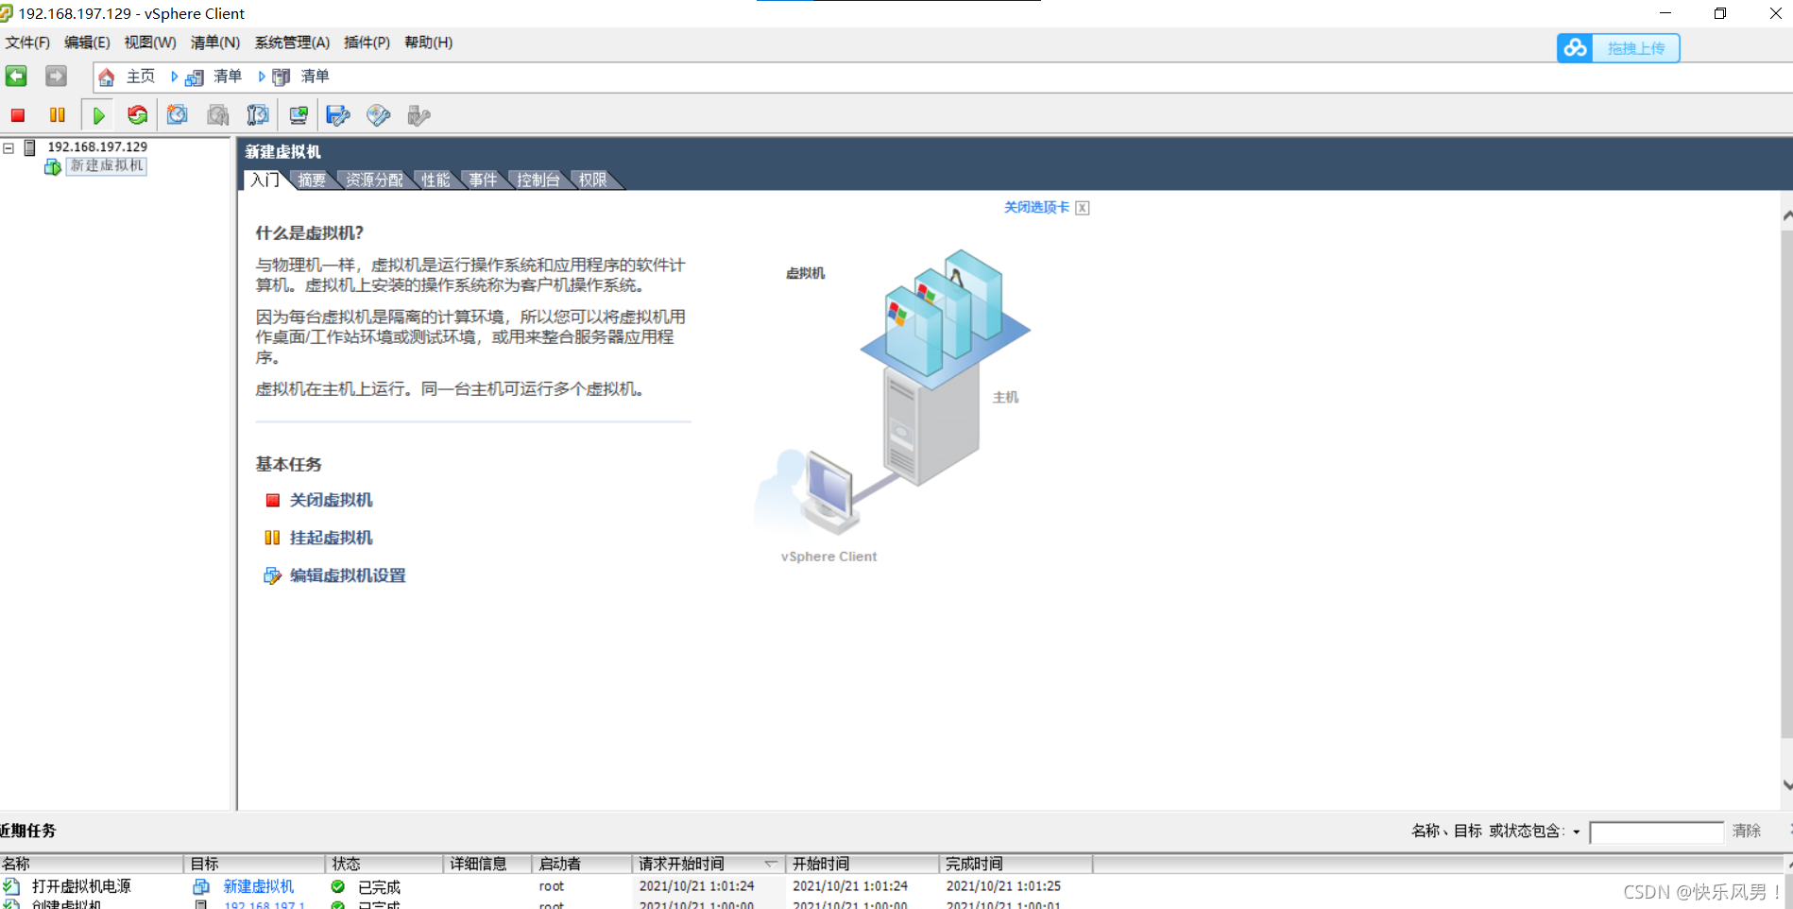The height and width of the screenshot is (909, 1793).
Task: Switch to the 权限 tab
Action: coord(593,180)
